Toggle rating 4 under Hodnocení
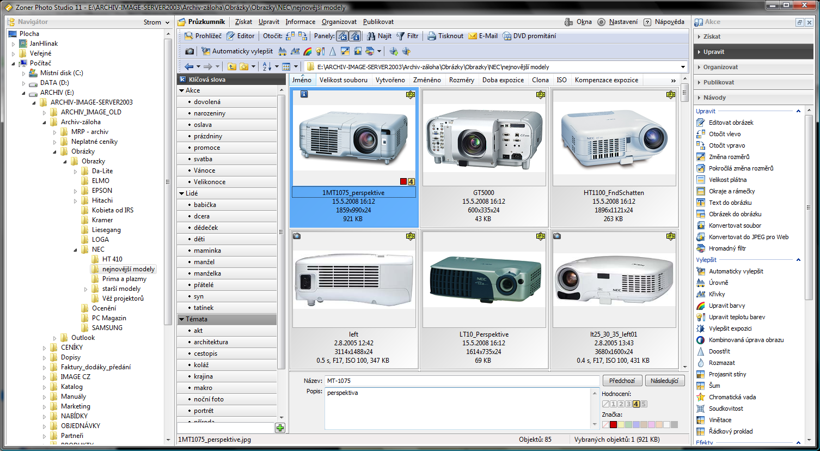 636,404
